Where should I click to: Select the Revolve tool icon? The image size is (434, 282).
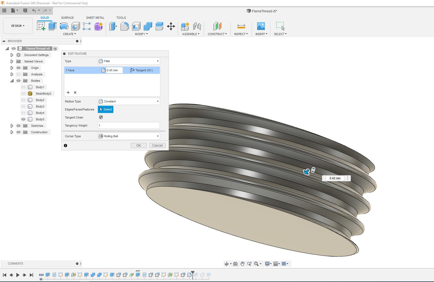tap(64, 26)
